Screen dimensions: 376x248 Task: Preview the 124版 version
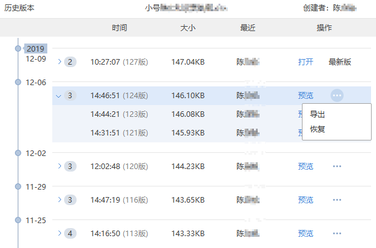click(306, 96)
